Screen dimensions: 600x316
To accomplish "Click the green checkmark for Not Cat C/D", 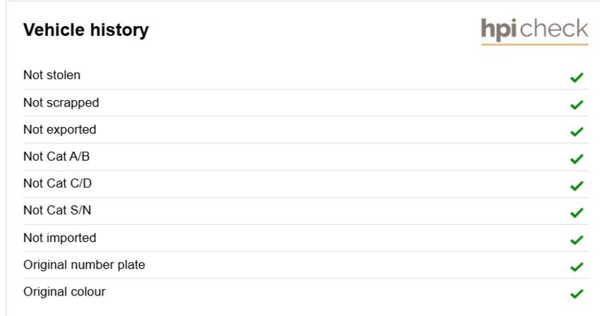I will coord(577,186).
